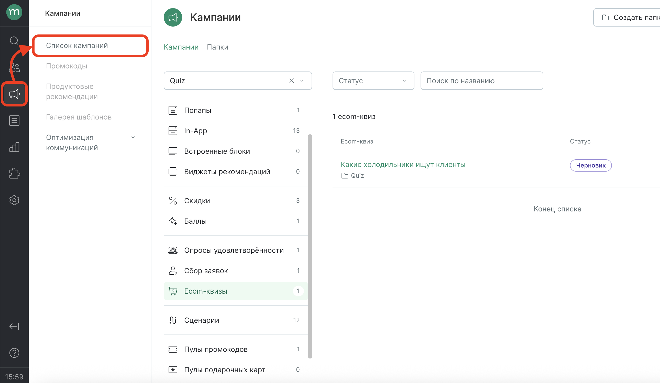The height and width of the screenshot is (383, 660).
Task: Click the Mindbox logo icon
Action: 14,12
